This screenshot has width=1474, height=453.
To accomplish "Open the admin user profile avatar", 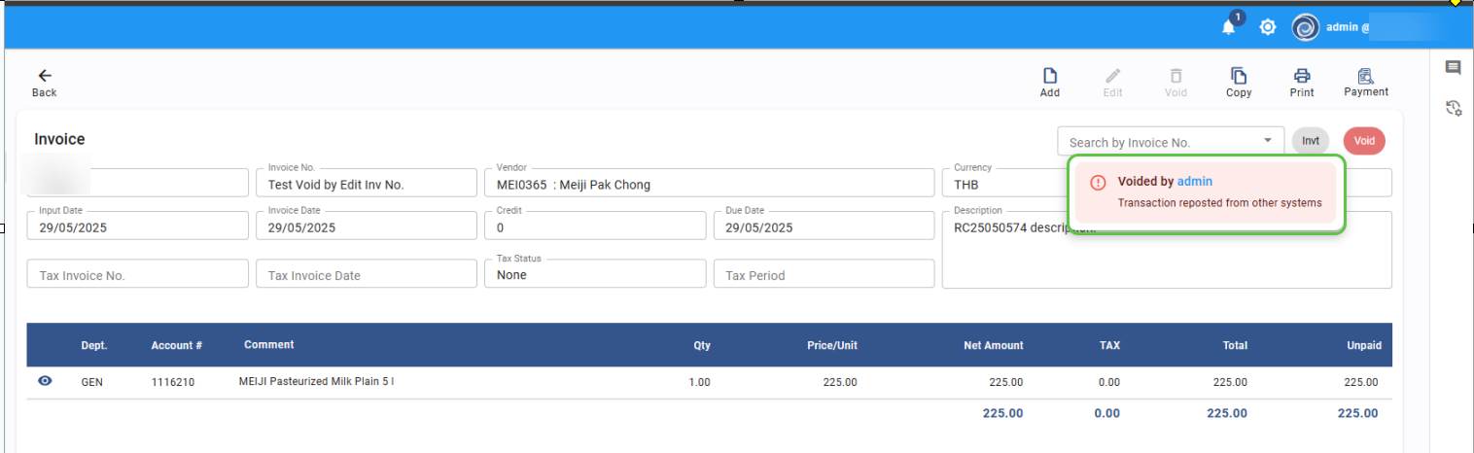I will click(1305, 28).
